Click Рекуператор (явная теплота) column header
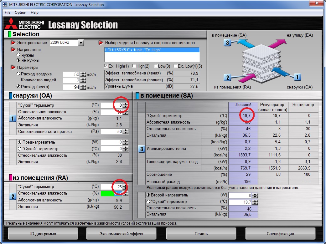The height and width of the screenshot is (244, 326). (x=273, y=107)
